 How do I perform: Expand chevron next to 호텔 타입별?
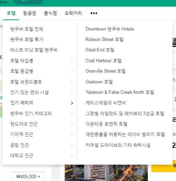[72, 61]
